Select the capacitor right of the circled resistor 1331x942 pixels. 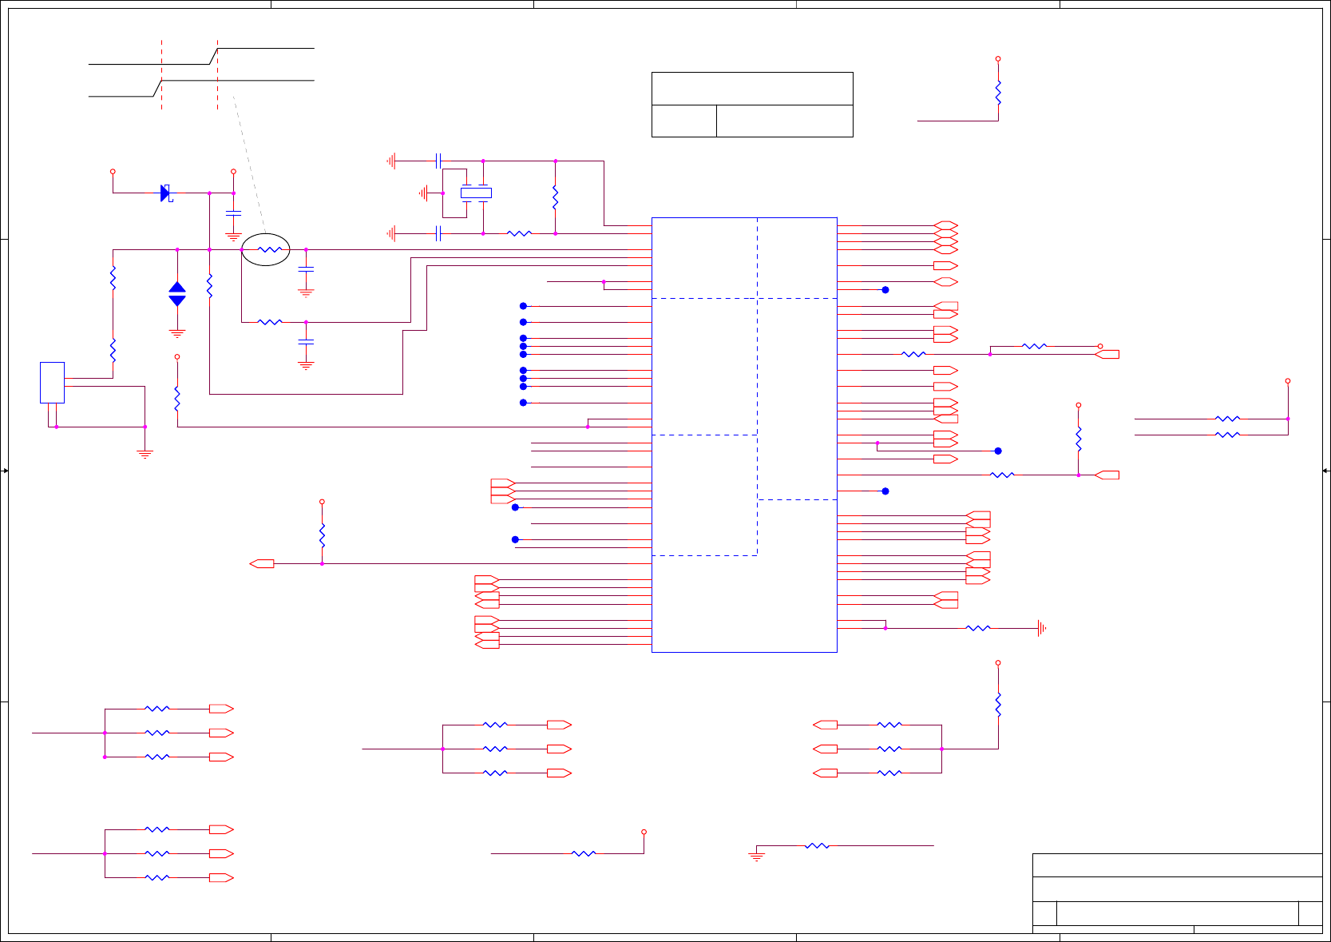point(306,270)
